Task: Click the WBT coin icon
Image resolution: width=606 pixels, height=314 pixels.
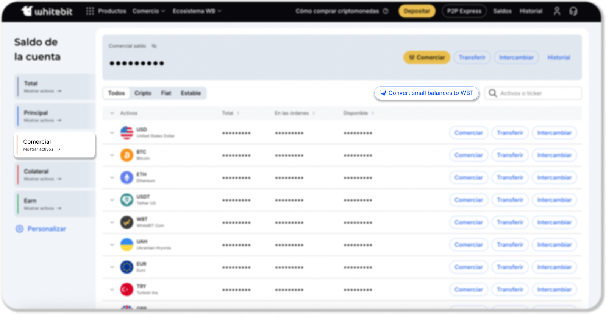Action: [x=127, y=222]
